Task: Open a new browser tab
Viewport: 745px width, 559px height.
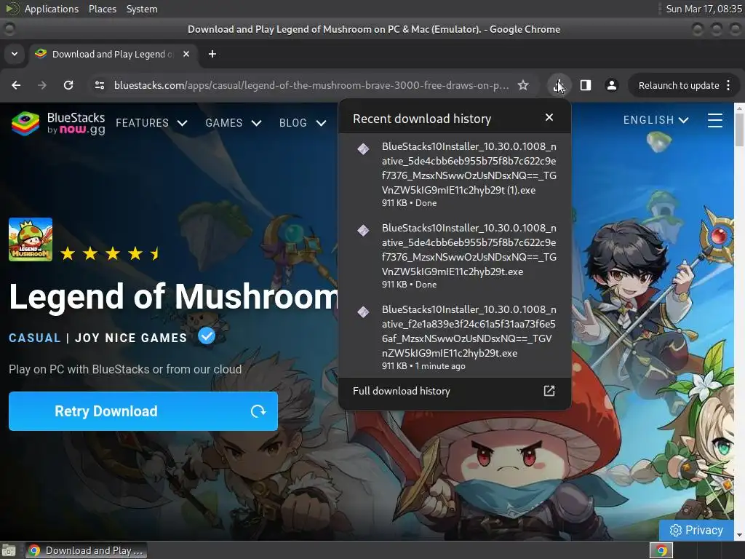Action: [x=212, y=54]
